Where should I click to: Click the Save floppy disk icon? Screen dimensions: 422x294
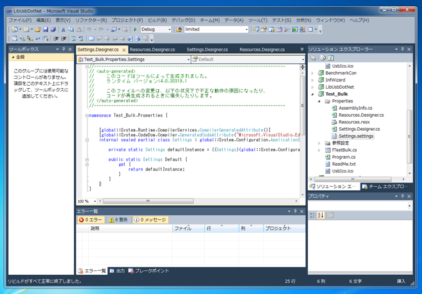coord(45,29)
